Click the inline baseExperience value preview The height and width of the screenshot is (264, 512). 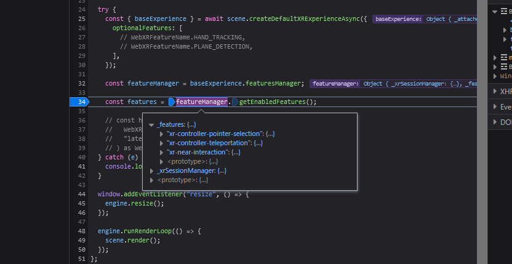pyautogui.click(x=425, y=19)
